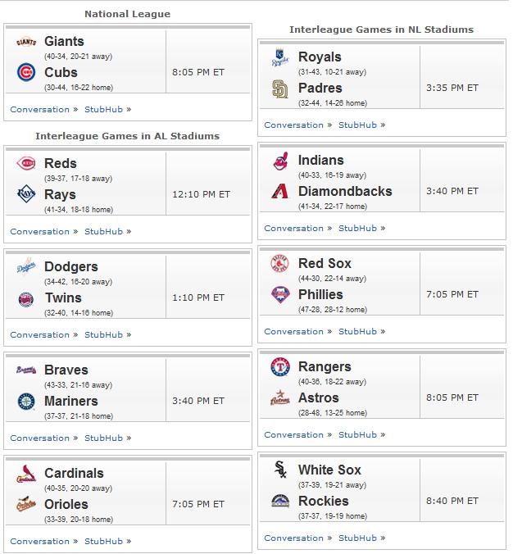The height and width of the screenshot is (554, 513).
Task: Open StubHub link for Reds-Rays game
Action: [103, 232]
